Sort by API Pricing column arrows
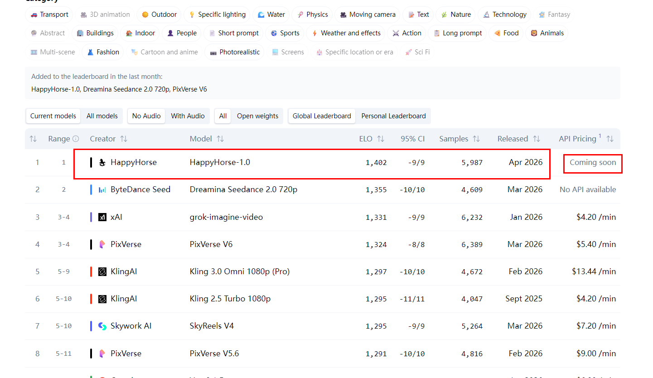The height and width of the screenshot is (378, 653). [x=610, y=139]
